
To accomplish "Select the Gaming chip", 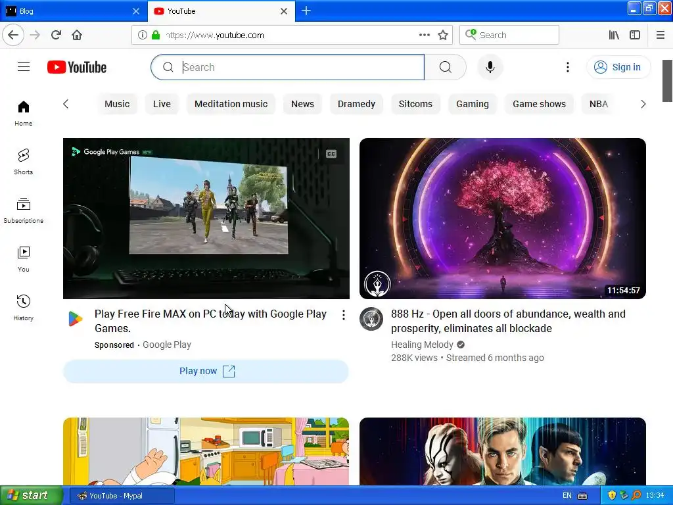I will pos(472,104).
